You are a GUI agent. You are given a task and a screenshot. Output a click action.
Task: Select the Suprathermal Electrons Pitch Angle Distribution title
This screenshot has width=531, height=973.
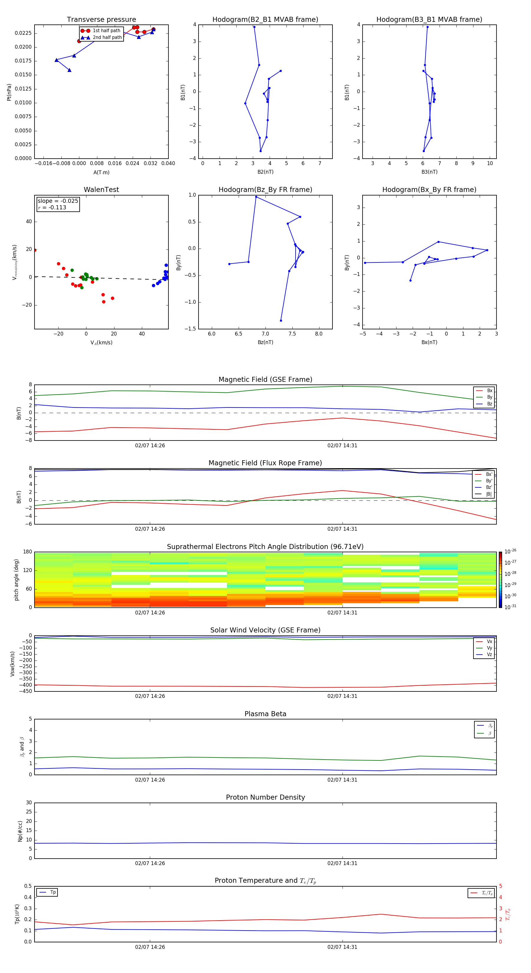265,547
